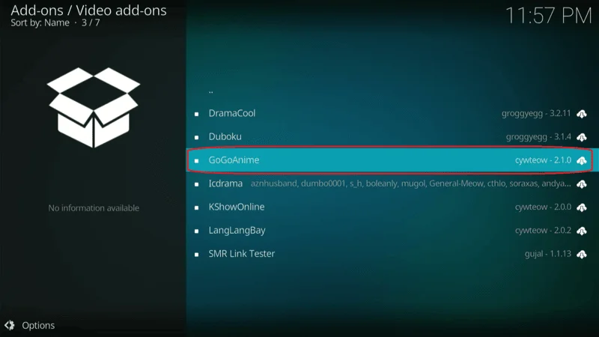Click the cloud download icon for Icdrama
Screen dimensions: 599x337
[x=582, y=184]
